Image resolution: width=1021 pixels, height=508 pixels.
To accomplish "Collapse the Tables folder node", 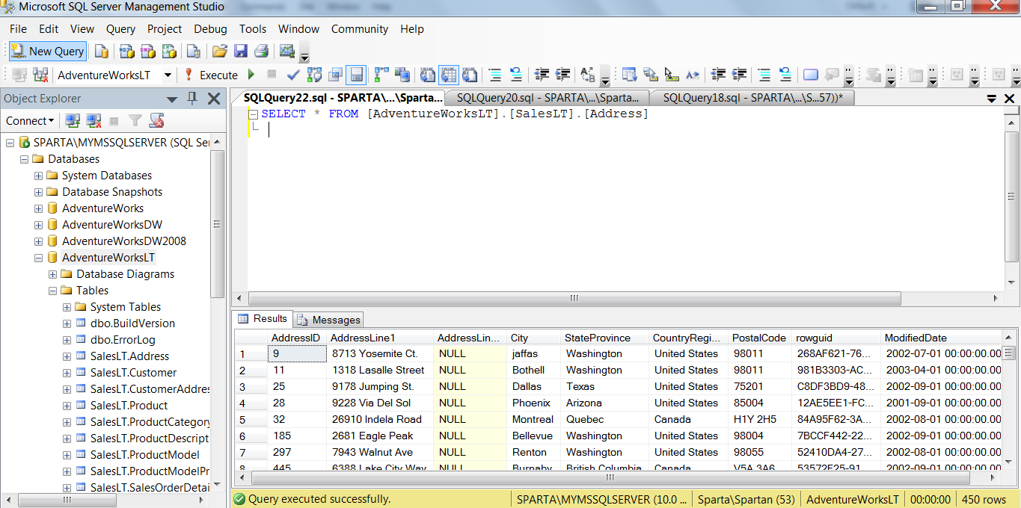I will [x=52, y=291].
